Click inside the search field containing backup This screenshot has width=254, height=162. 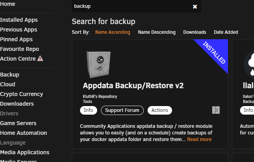(x=132, y=6)
